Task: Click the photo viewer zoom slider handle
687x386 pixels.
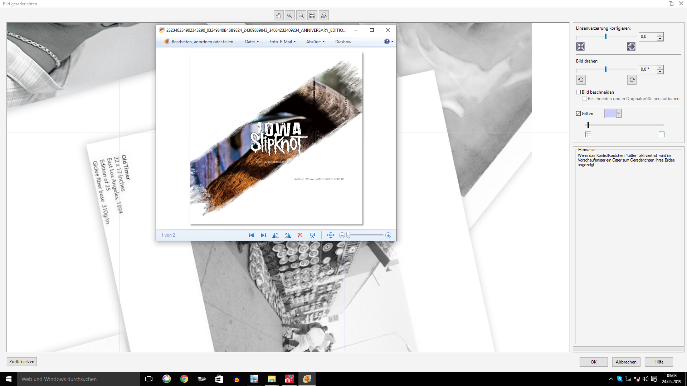Action: (x=348, y=235)
